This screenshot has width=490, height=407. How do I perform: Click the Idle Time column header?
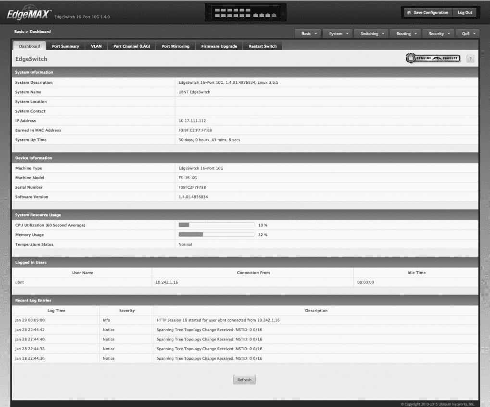coord(416,273)
